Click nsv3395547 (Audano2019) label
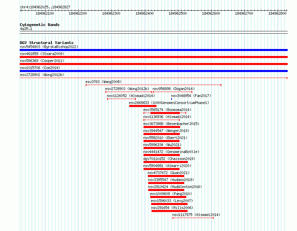The width and height of the screenshot is (297, 231). pyautogui.click(x=171, y=180)
